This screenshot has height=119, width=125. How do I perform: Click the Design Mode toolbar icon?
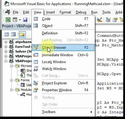(x=100, y=20)
